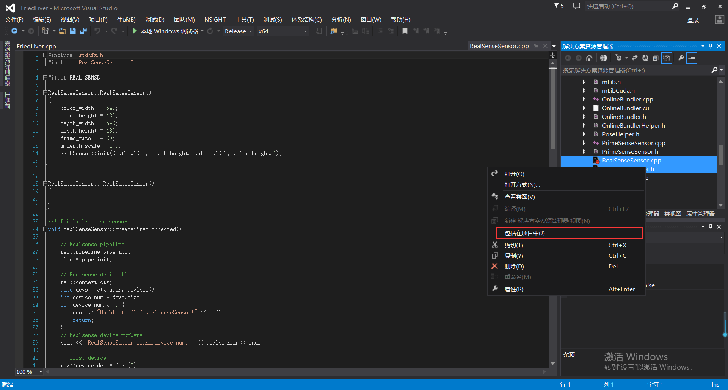Open the 文件(F) menu
This screenshot has height=390, width=728.
click(14, 19)
